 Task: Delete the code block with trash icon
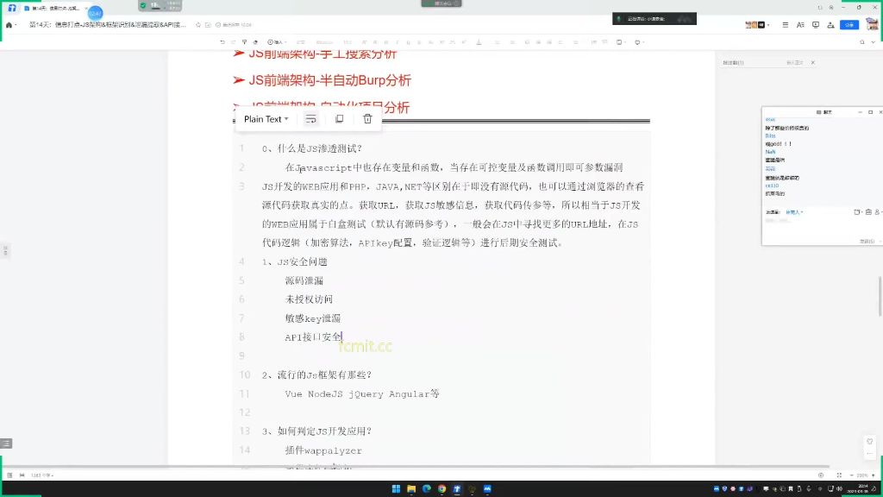point(367,119)
